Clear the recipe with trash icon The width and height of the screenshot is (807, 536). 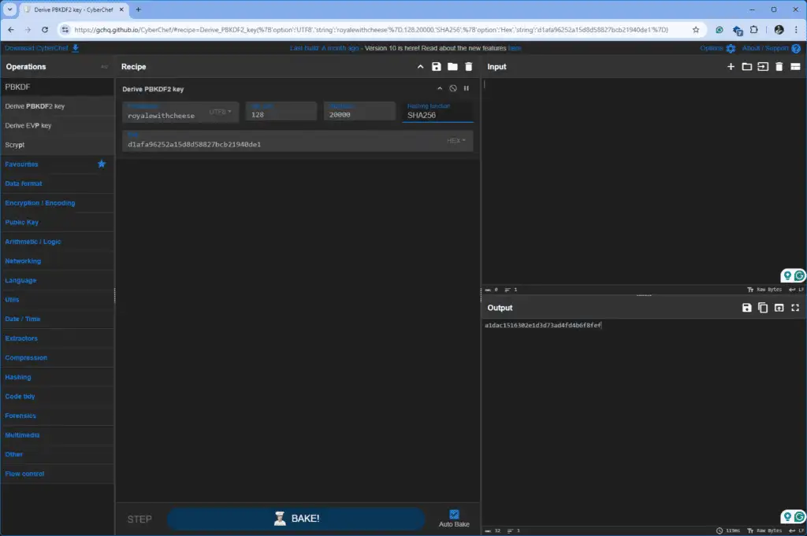point(468,66)
